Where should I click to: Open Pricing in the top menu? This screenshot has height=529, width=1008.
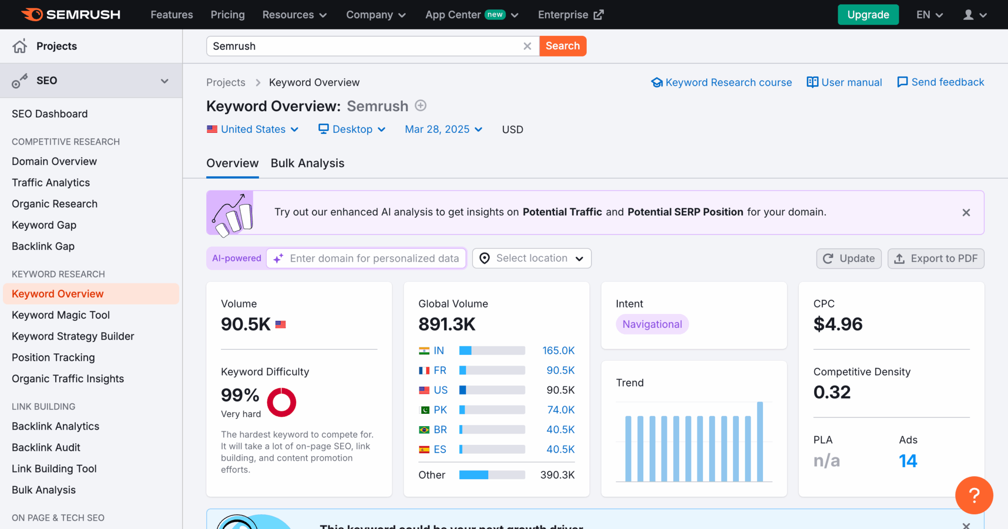(x=228, y=15)
